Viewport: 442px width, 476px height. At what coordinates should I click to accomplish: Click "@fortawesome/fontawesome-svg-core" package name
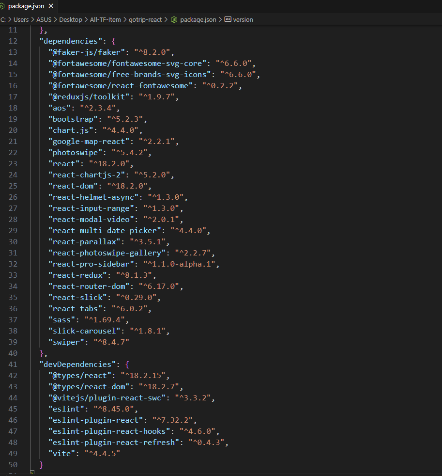point(127,63)
